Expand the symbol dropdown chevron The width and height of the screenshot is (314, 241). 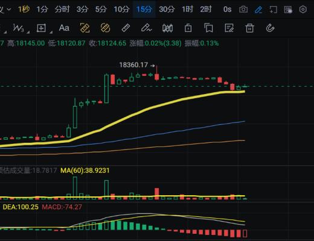9,9
